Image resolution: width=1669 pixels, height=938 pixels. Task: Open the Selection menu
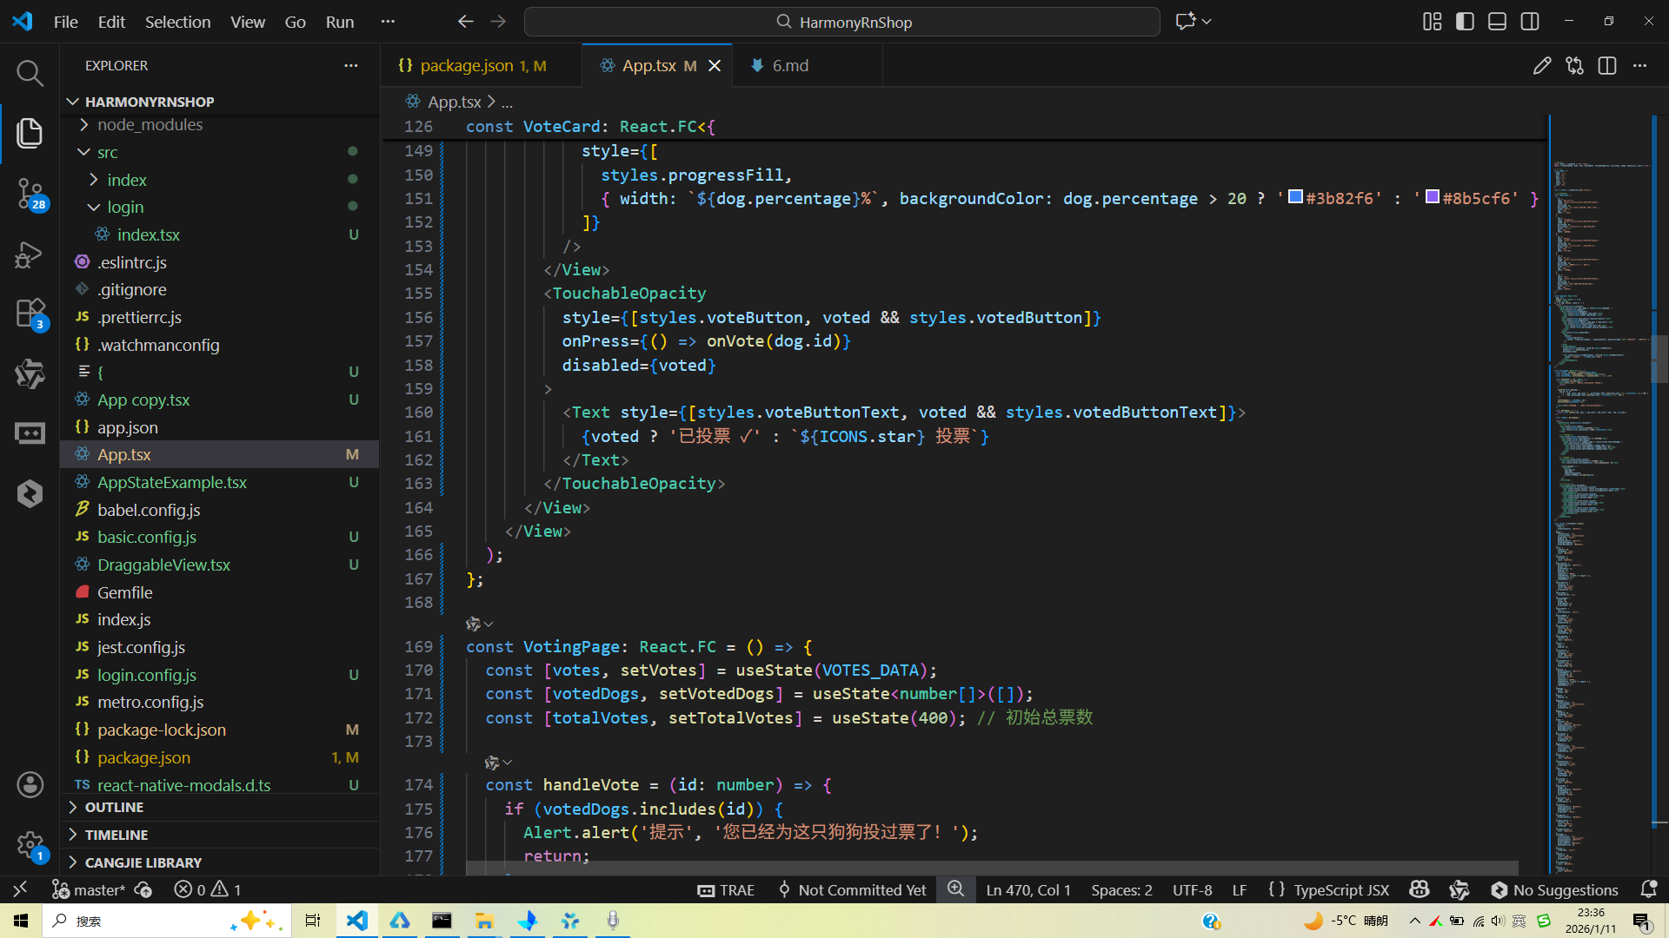177,22
